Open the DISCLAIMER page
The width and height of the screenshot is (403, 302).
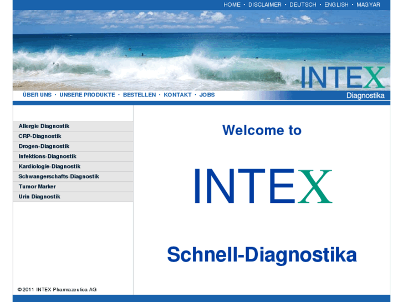pyautogui.click(x=265, y=4)
